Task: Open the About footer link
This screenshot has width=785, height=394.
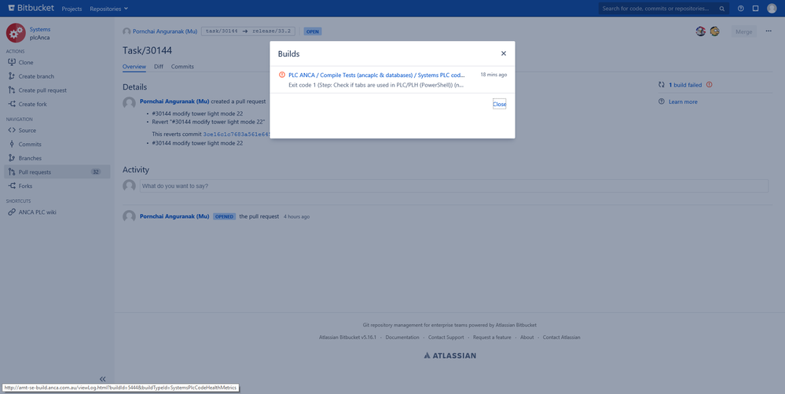Action: (526, 337)
